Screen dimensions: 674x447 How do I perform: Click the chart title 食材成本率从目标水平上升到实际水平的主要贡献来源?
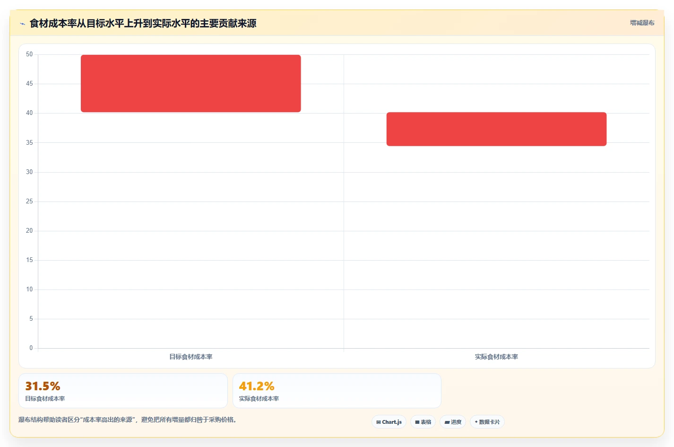143,23
